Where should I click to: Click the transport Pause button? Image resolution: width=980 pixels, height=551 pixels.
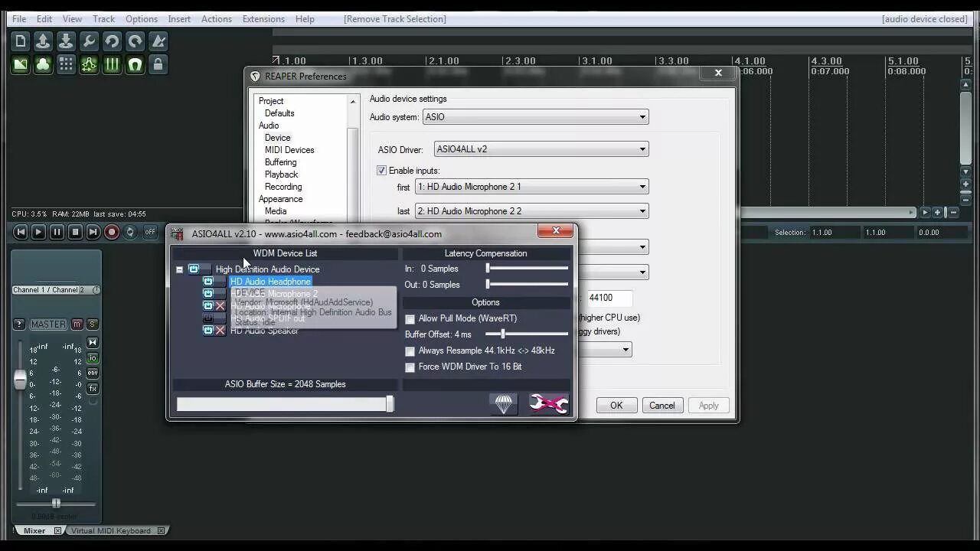coord(57,232)
